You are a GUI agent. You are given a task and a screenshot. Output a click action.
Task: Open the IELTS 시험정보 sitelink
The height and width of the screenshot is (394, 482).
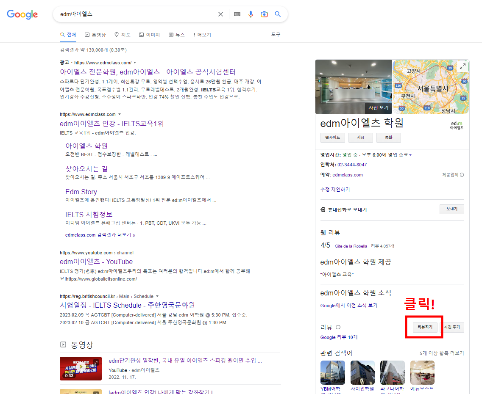[x=89, y=215]
